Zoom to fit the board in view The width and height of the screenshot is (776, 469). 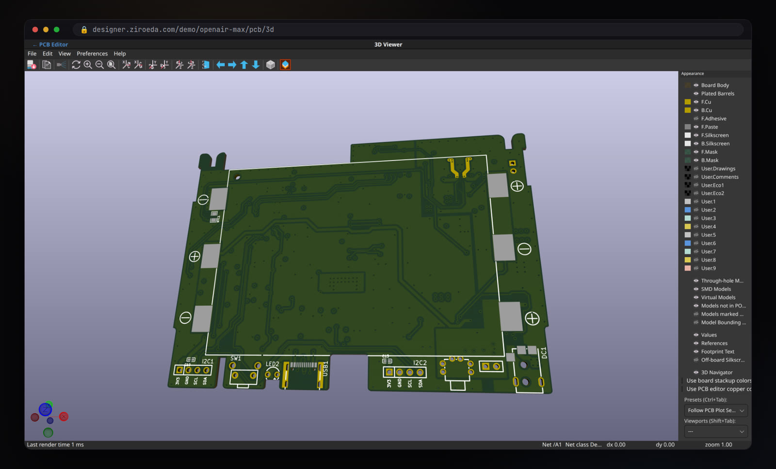(x=111, y=65)
